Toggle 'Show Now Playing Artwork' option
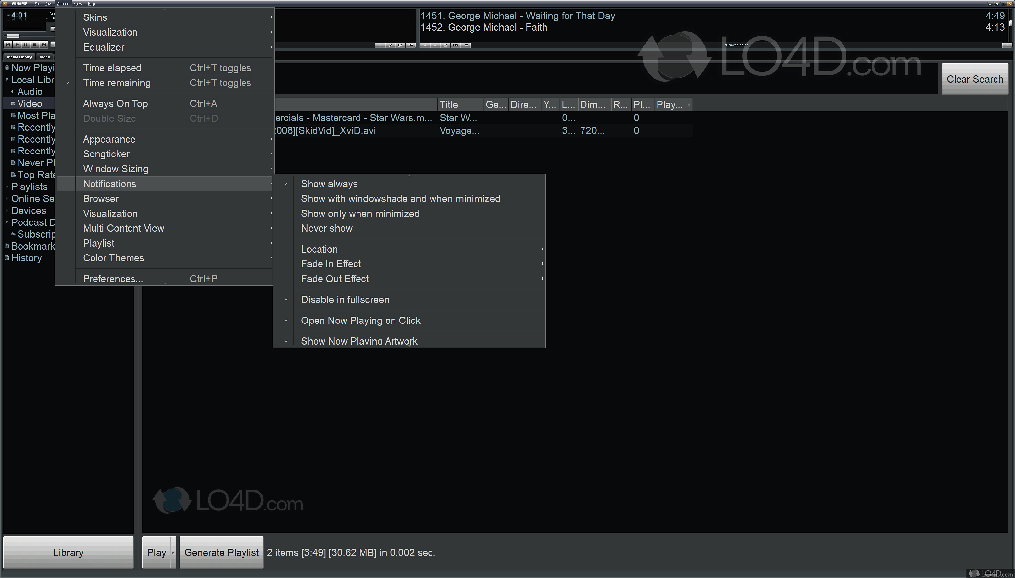 click(409, 341)
